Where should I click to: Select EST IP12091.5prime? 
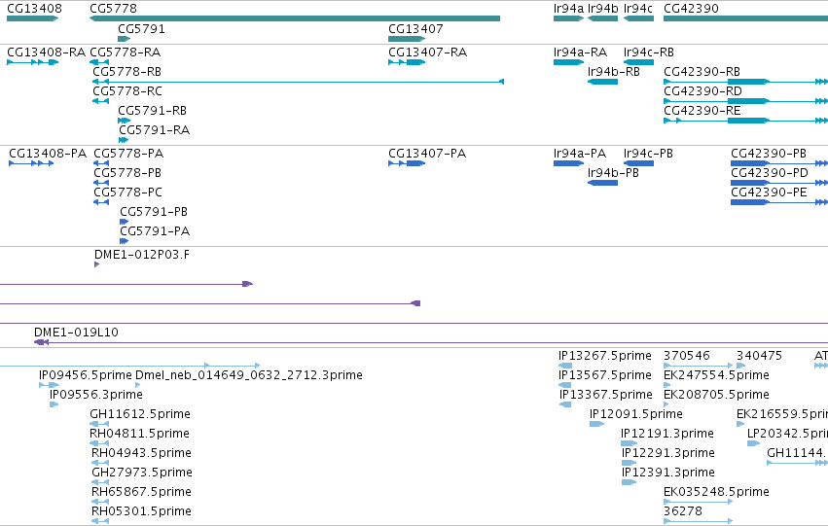pyautogui.click(x=635, y=414)
